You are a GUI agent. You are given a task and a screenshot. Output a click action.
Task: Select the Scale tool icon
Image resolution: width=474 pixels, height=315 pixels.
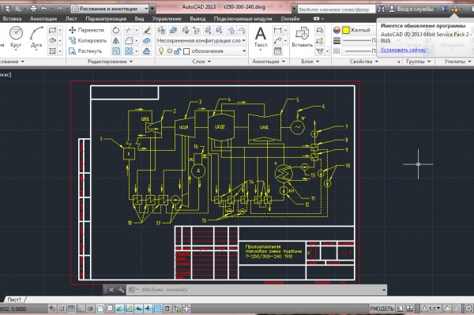pos(116,51)
